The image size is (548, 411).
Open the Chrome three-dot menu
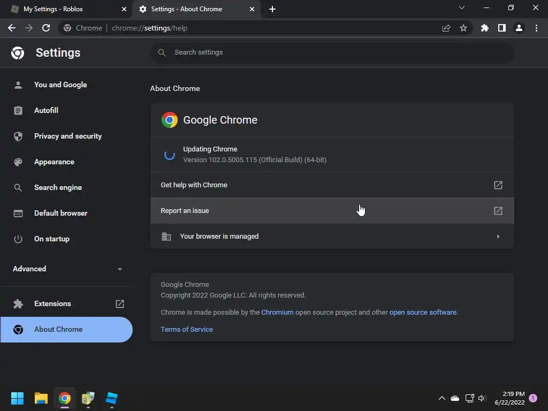(536, 28)
